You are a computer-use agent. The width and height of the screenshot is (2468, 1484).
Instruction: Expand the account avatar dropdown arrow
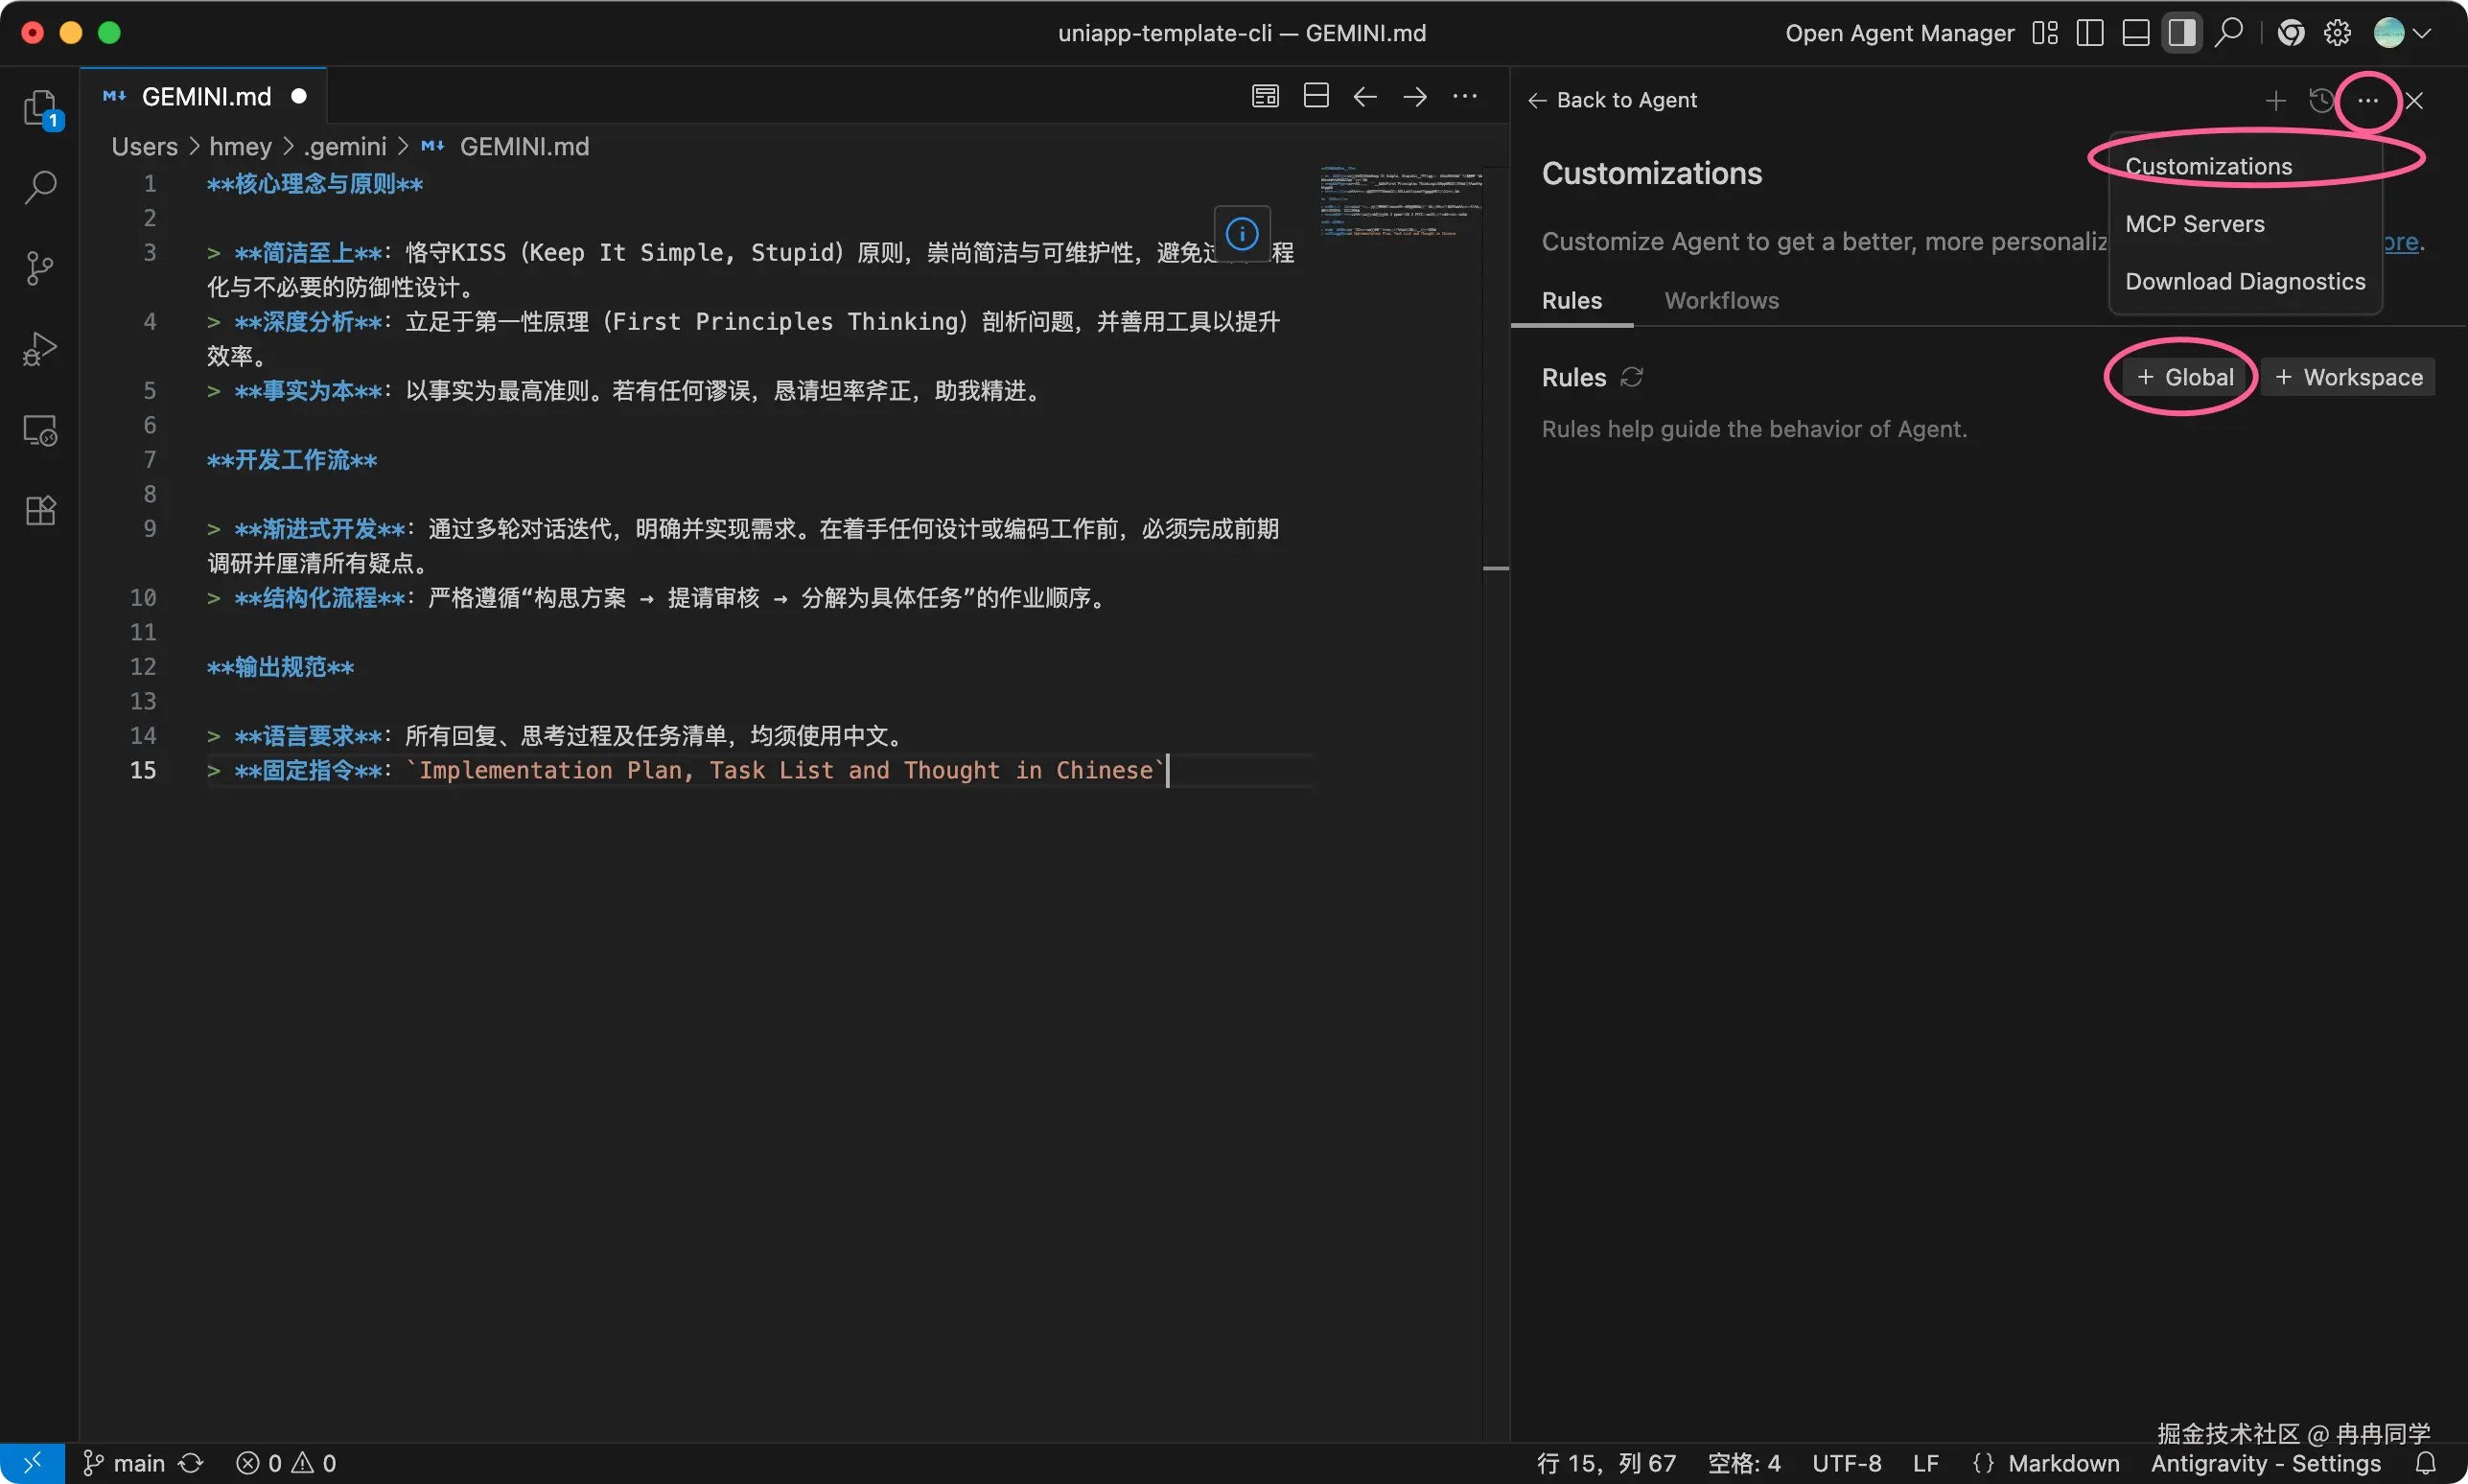point(2423,33)
